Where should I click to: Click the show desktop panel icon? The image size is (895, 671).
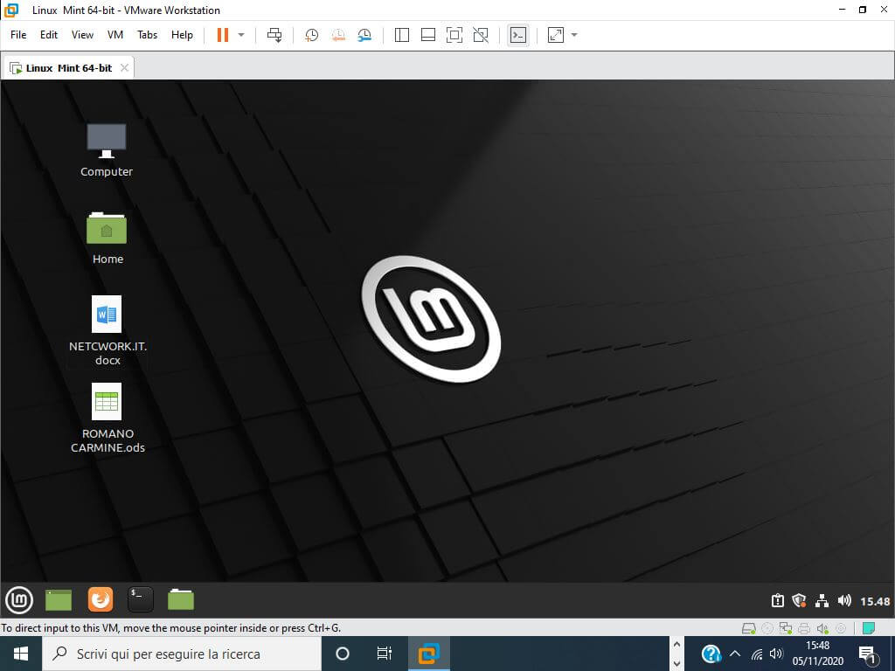click(59, 600)
